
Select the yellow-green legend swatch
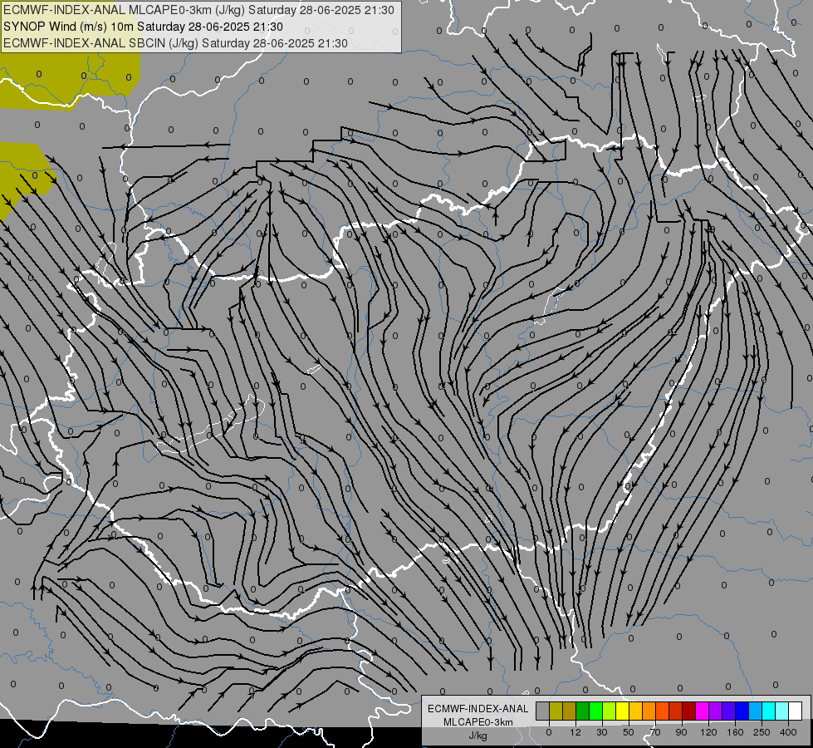point(610,711)
